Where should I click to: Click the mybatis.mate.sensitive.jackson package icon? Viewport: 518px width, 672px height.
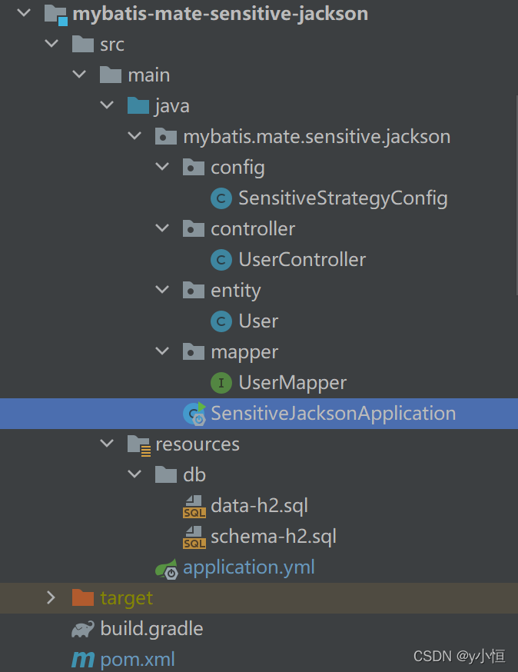166,137
